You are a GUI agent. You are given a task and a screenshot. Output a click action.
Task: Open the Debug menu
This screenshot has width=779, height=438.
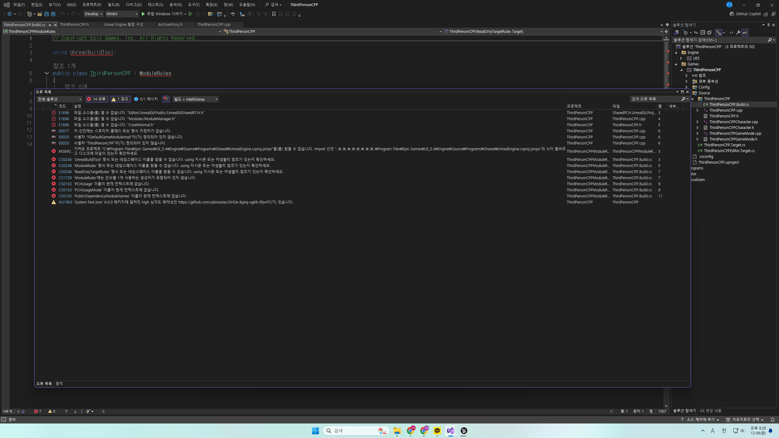pyautogui.click(x=134, y=5)
